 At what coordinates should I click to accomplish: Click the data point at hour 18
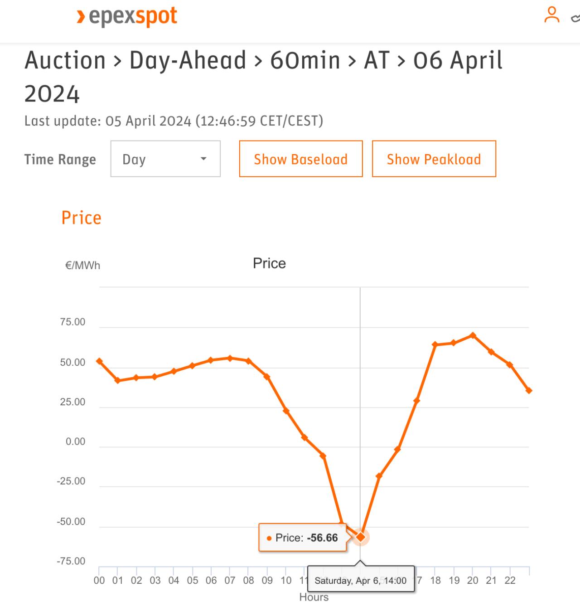click(435, 344)
